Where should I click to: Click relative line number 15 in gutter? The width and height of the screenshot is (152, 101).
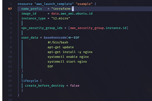click(10, 81)
